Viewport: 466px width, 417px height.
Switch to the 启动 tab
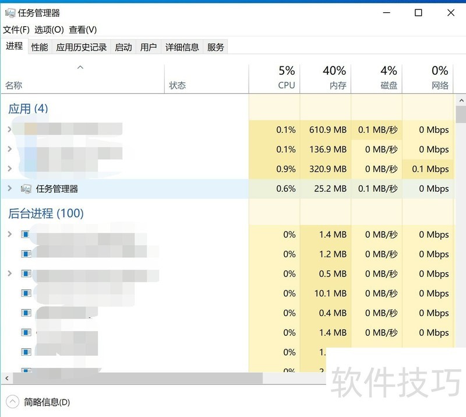[123, 47]
